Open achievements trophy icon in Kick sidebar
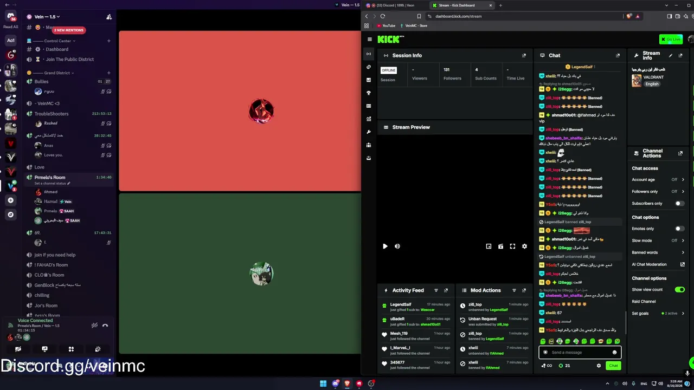 pos(369,93)
